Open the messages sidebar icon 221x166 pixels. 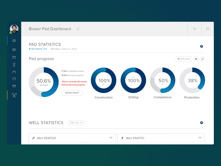[x=14, y=50]
